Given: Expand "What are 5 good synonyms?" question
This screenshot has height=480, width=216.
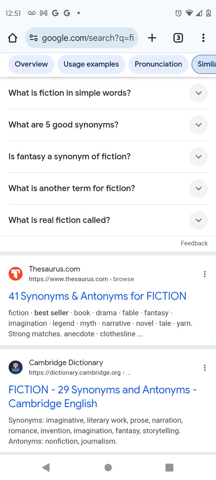Looking at the screenshot, I should tap(108, 125).
